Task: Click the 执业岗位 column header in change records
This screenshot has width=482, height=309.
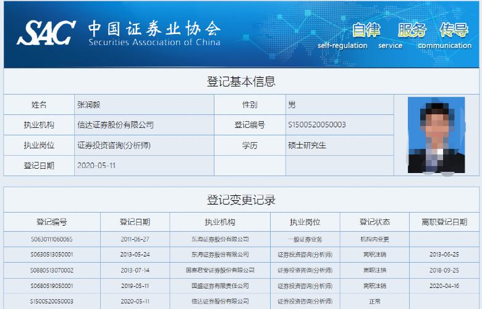Action: pyautogui.click(x=305, y=222)
